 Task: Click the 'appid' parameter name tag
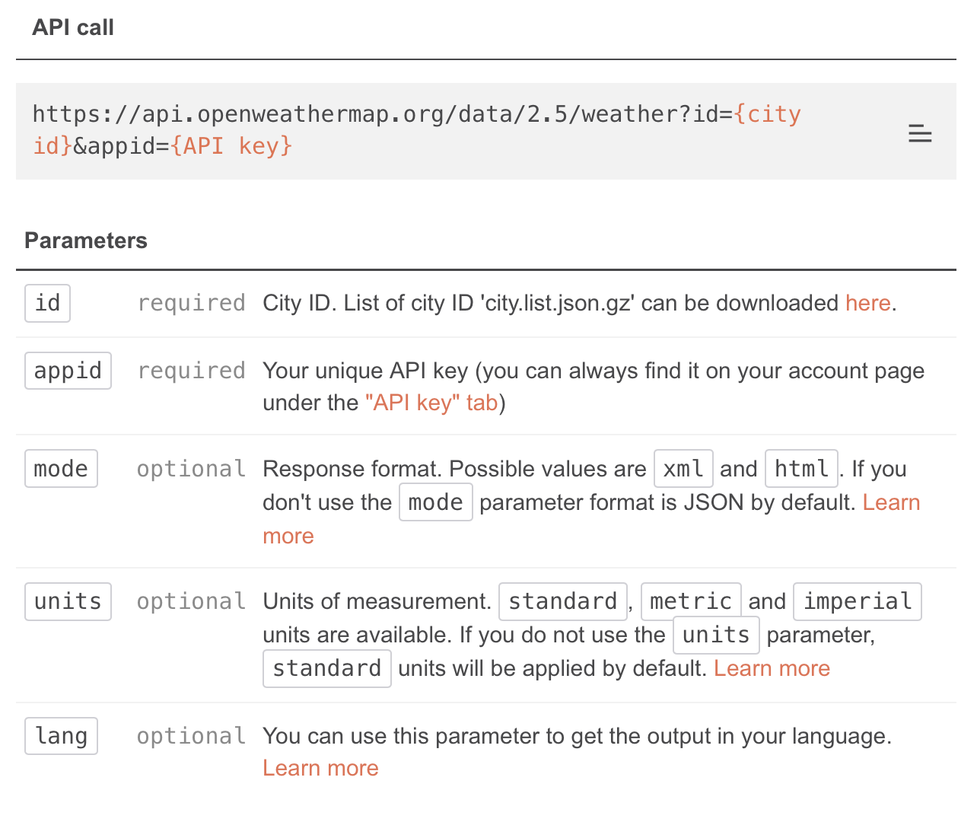click(x=68, y=371)
